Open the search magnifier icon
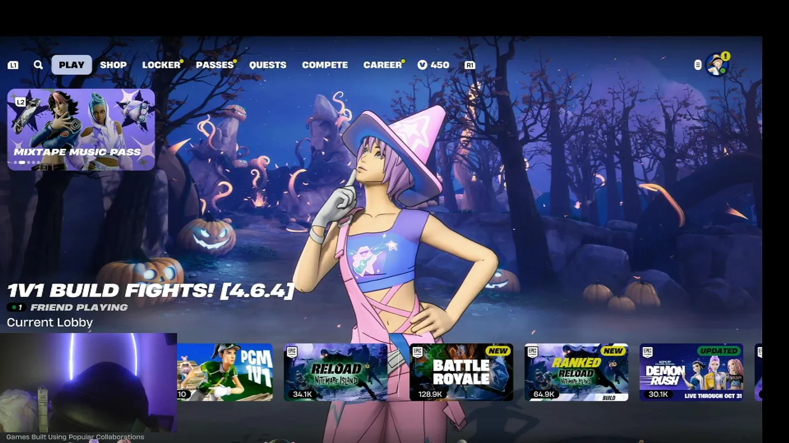Image resolution: width=789 pixels, height=443 pixels. point(38,65)
